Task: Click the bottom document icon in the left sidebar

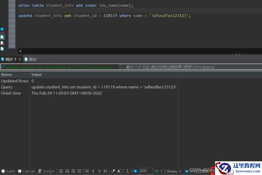Action: [2, 49]
